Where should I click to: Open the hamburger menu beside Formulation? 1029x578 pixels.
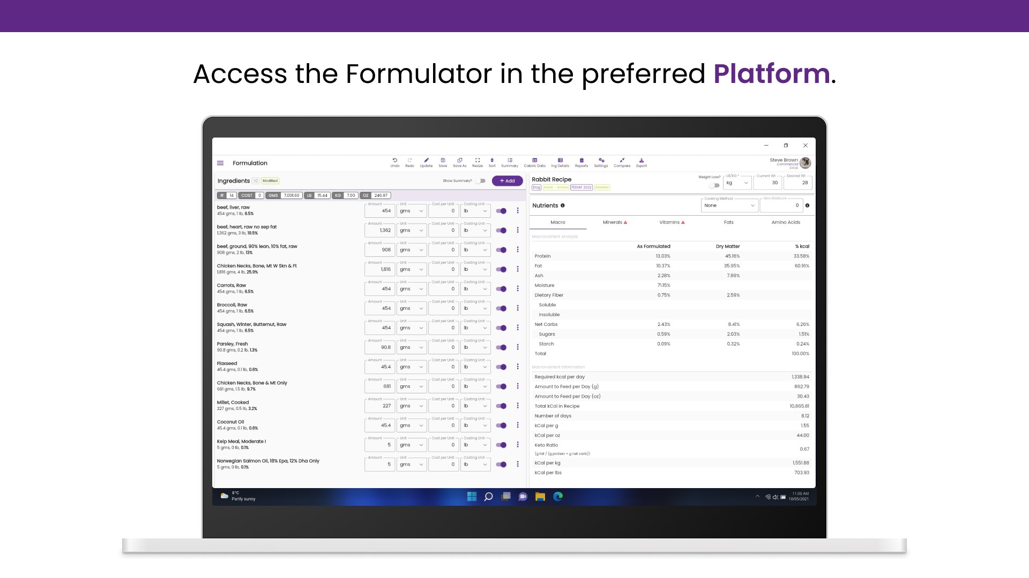[x=220, y=163]
